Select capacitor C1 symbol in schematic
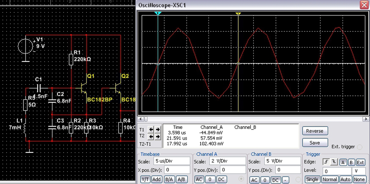 [x=39, y=88]
